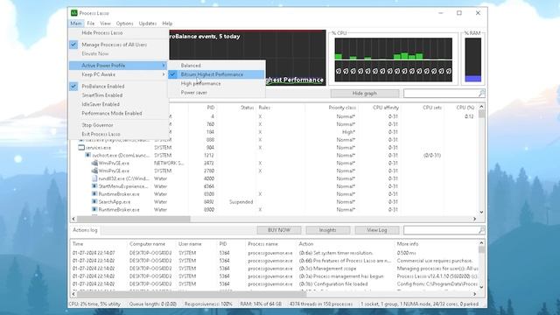This screenshot has height=315, width=560.
Task: Click the Process Lasso title bar icon
Action: 73,13
